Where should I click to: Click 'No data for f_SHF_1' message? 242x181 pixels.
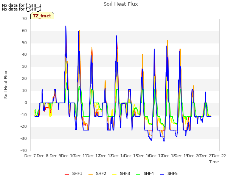[x=22, y=5]
